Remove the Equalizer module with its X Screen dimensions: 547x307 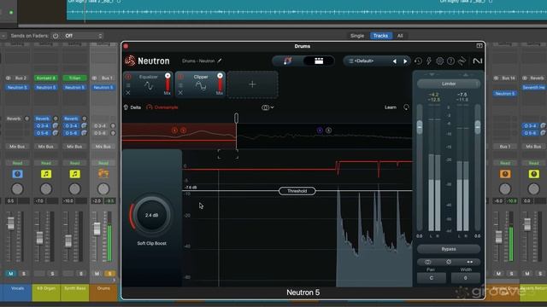[128, 93]
